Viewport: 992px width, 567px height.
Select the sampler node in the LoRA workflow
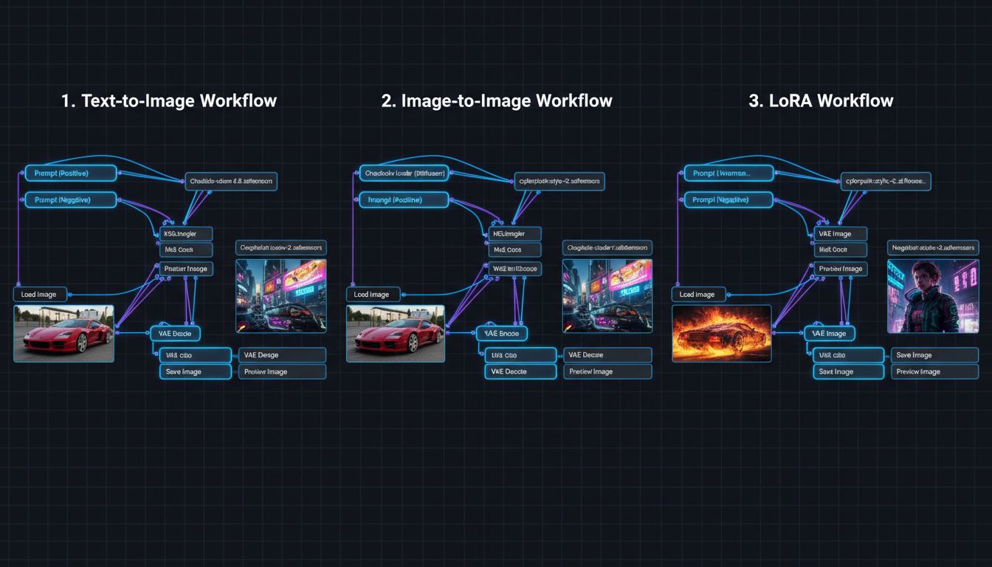click(841, 232)
